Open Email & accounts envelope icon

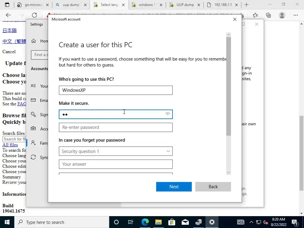33,100
